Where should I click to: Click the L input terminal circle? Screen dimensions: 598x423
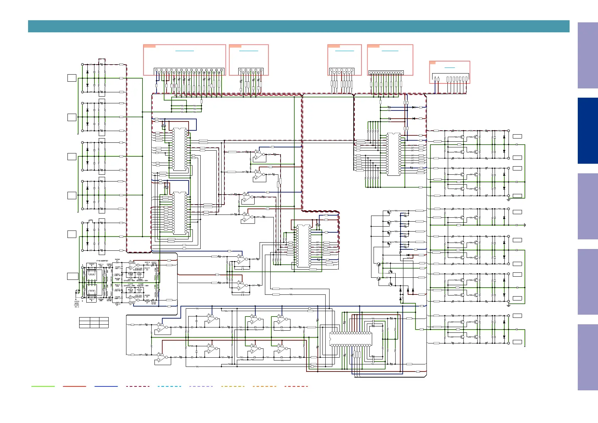pyautogui.click(x=82, y=267)
